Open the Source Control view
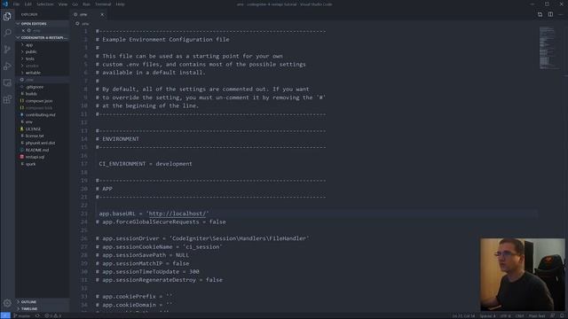Screen dimensions: 568x319 pyautogui.click(x=7, y=50)
